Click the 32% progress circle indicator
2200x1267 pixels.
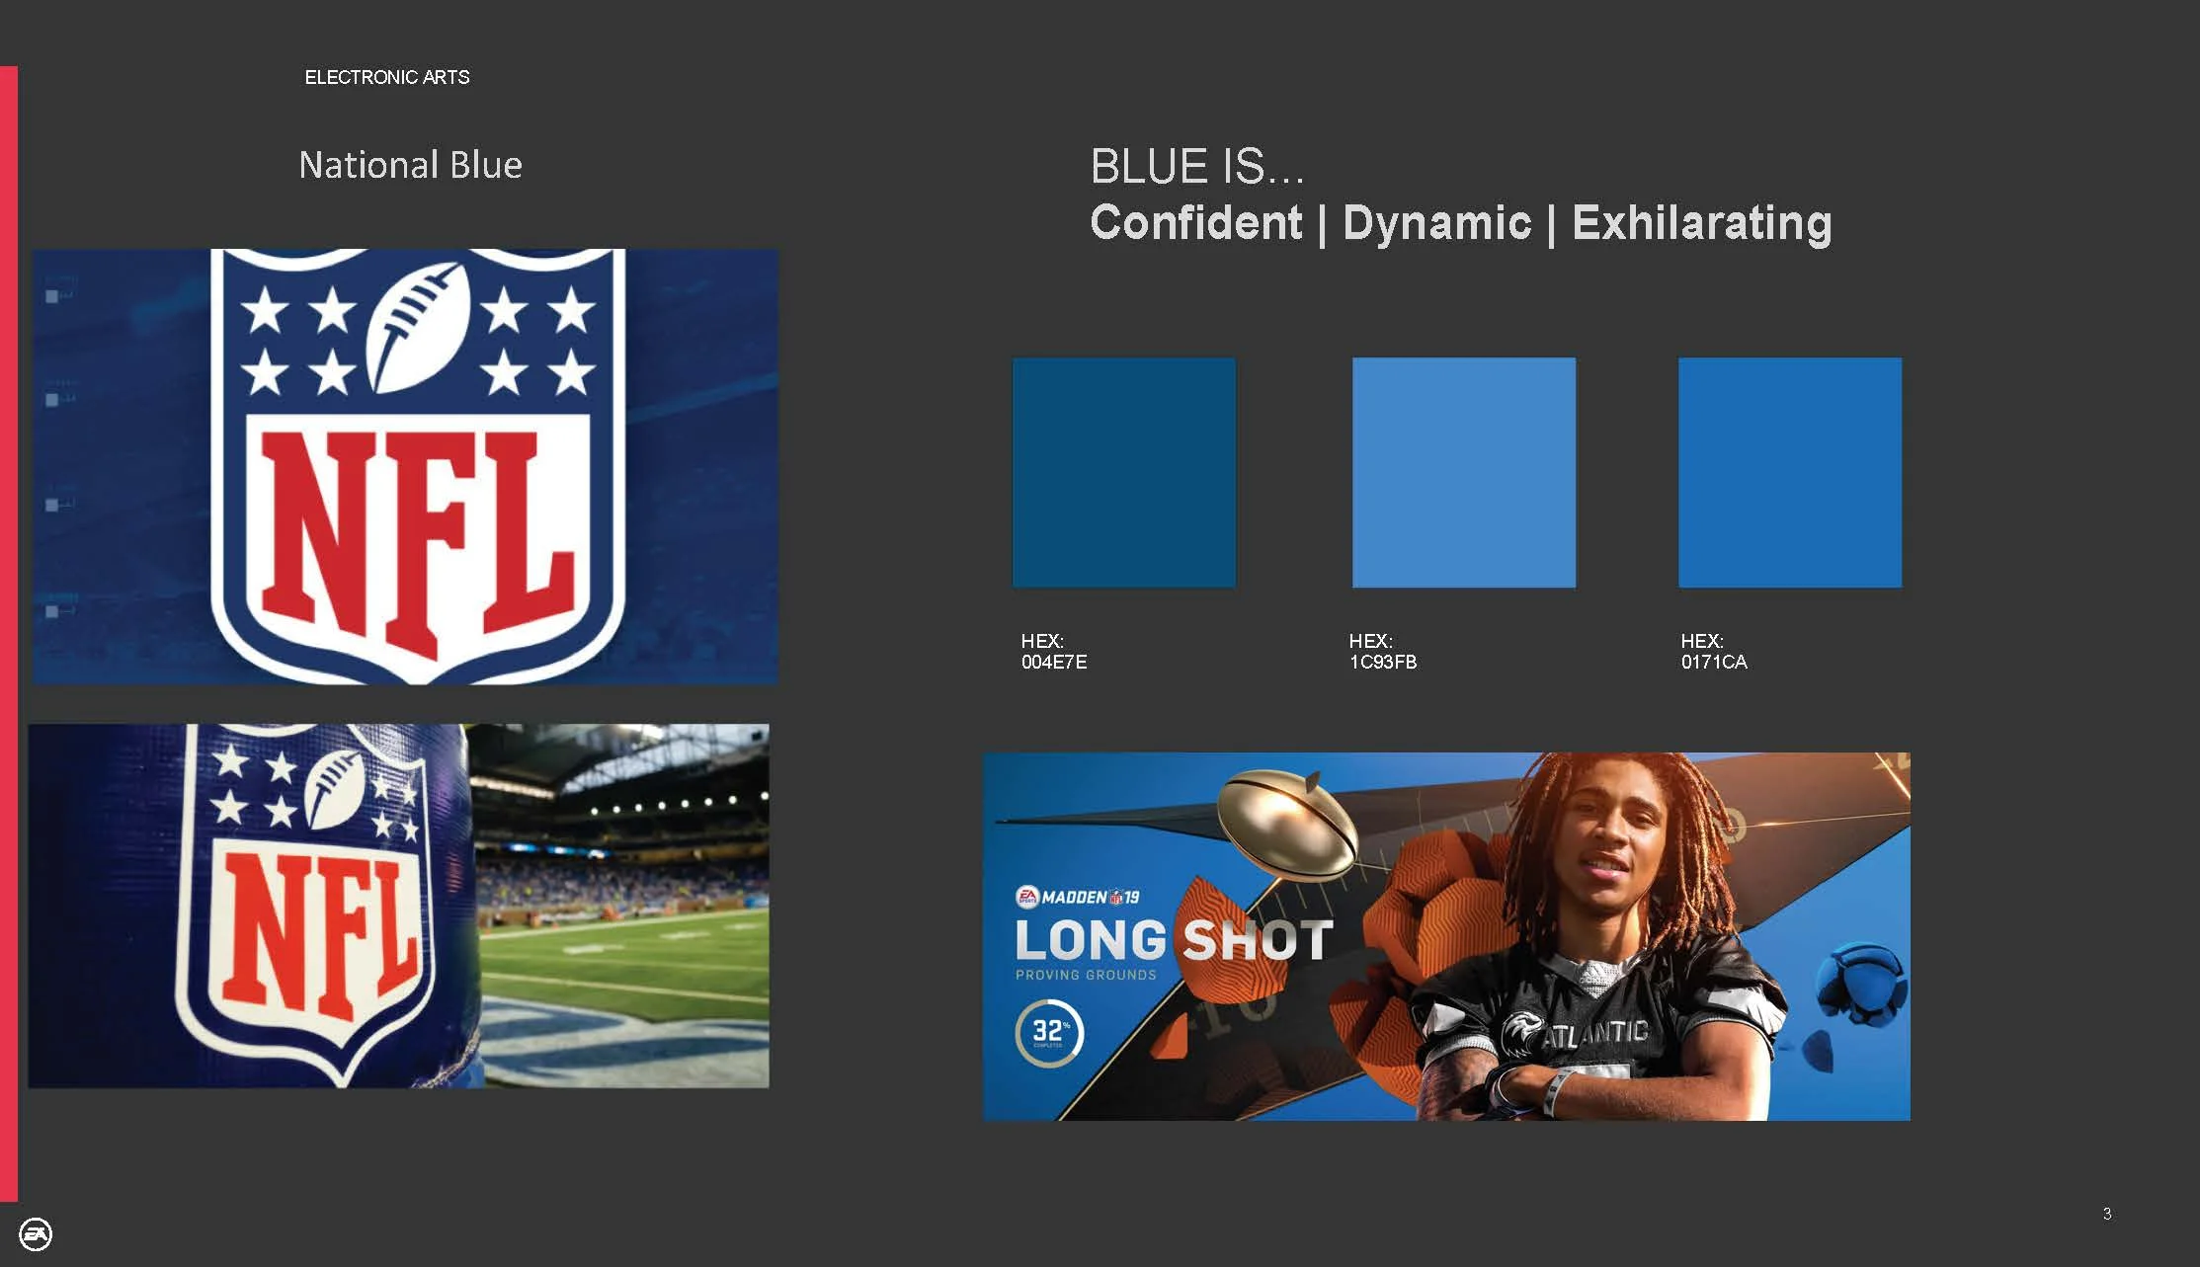(x=1048, y=1033)
